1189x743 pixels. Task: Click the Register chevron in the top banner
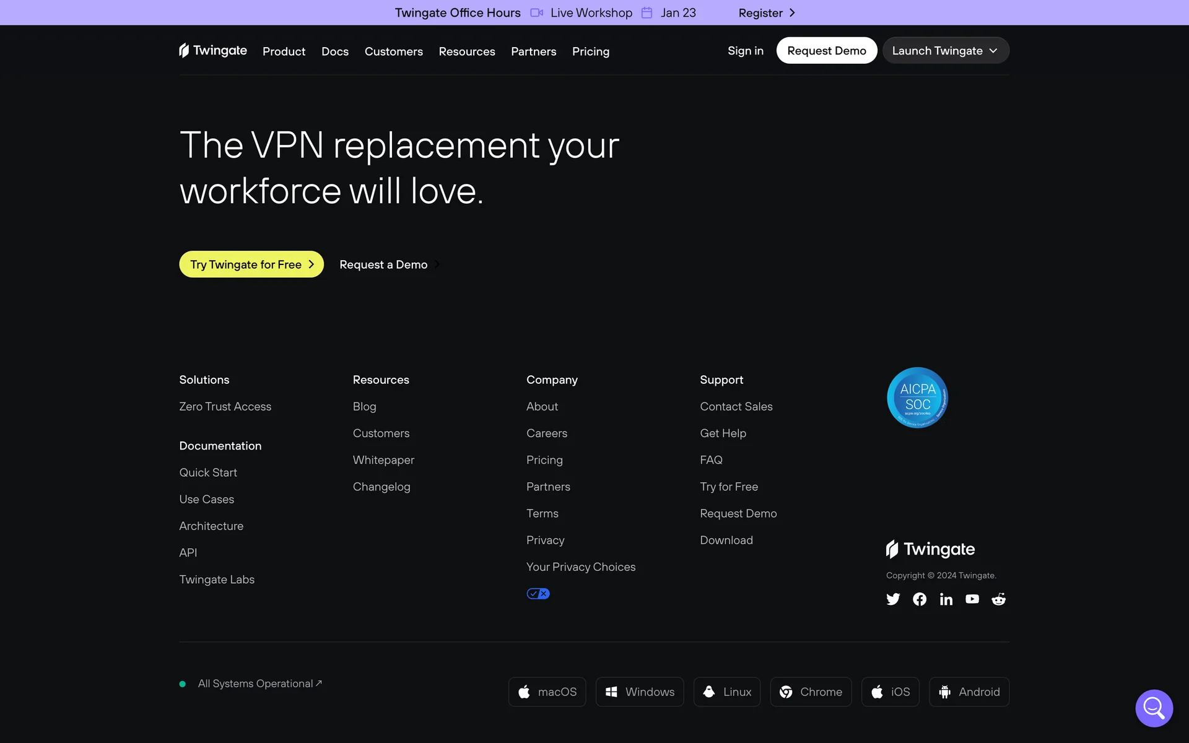coord(792,13)
